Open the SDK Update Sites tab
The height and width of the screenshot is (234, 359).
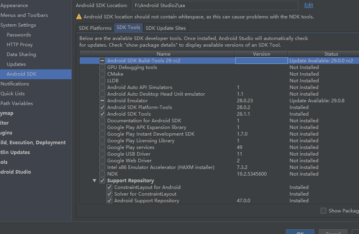(x=165, y=28)
